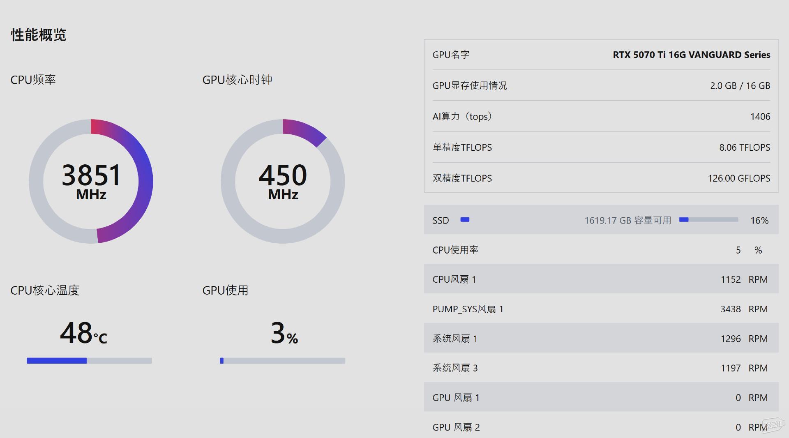Click the CPU temperature progress bar
Image resolution: width=789 pixels, height=438 pixels.
tap(89, 361)
